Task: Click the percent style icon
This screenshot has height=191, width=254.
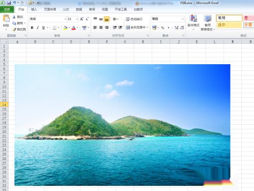Action: (163, 28)
